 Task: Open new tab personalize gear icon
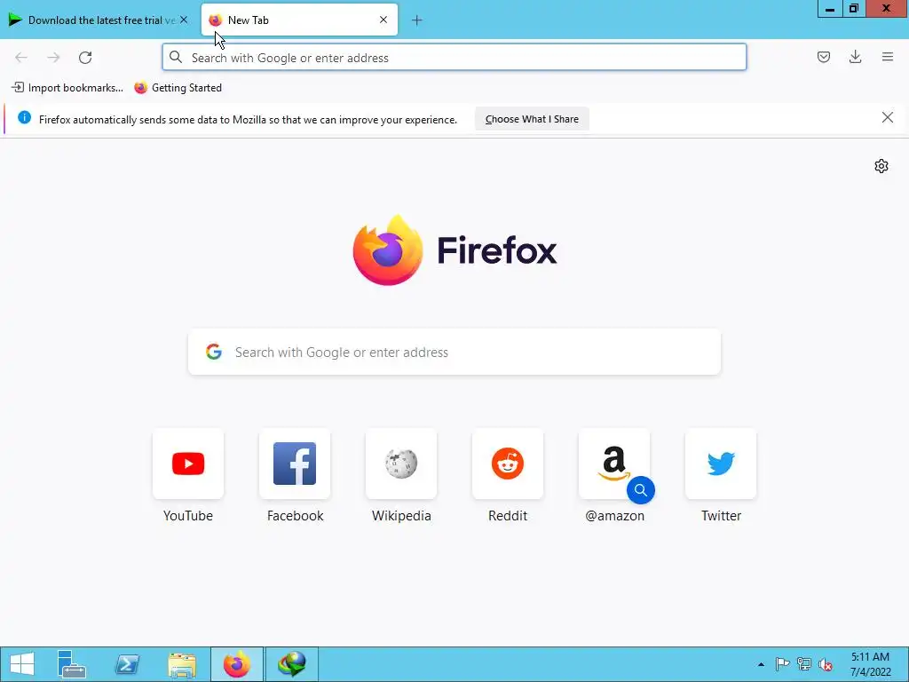point(881,166)
